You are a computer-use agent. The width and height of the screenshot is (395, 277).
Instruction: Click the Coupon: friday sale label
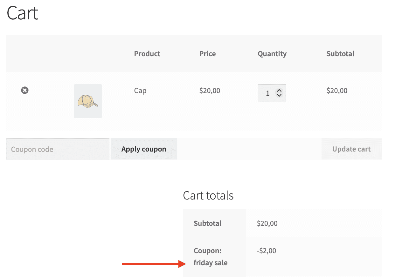pyautogui.click(x=210, y=257)
